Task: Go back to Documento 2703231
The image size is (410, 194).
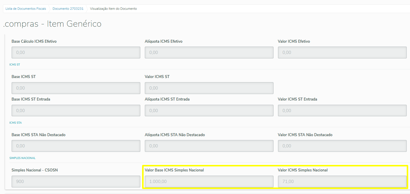Action: pyautogui.click(x=68, y=9)
